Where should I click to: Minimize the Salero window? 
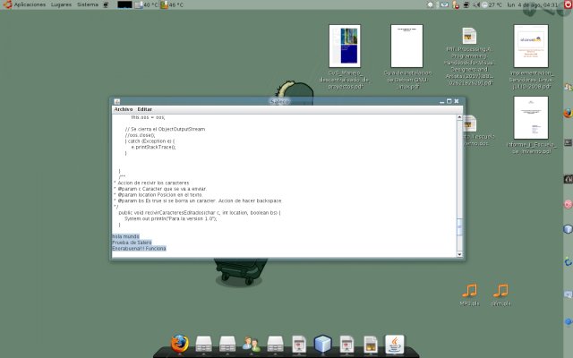441,101
